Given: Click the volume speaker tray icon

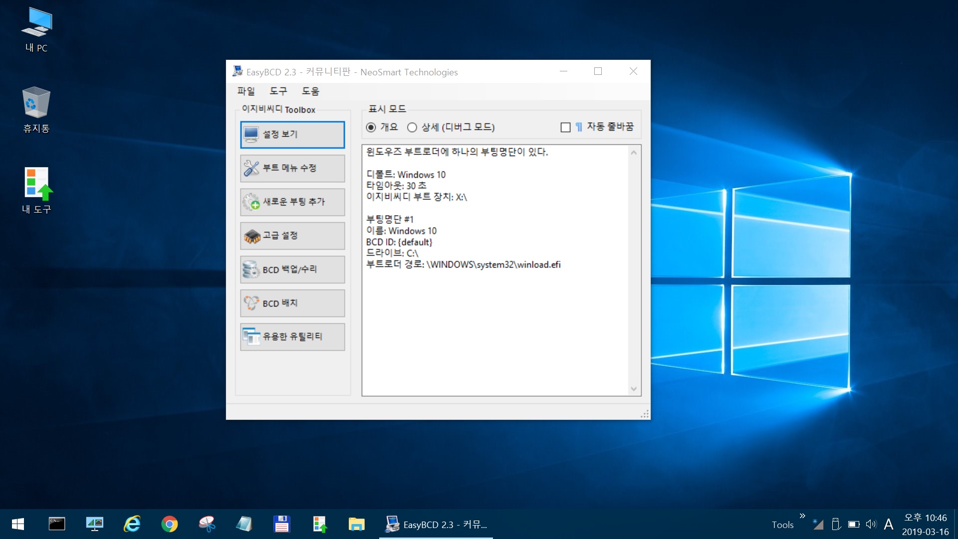Looking at the screenshot, I should click(x=871, y=524).
